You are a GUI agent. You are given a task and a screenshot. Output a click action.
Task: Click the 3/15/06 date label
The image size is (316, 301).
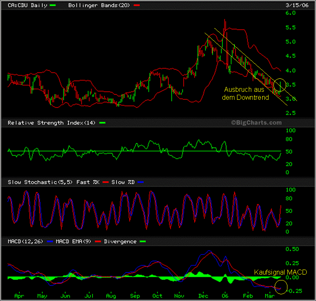298,5
